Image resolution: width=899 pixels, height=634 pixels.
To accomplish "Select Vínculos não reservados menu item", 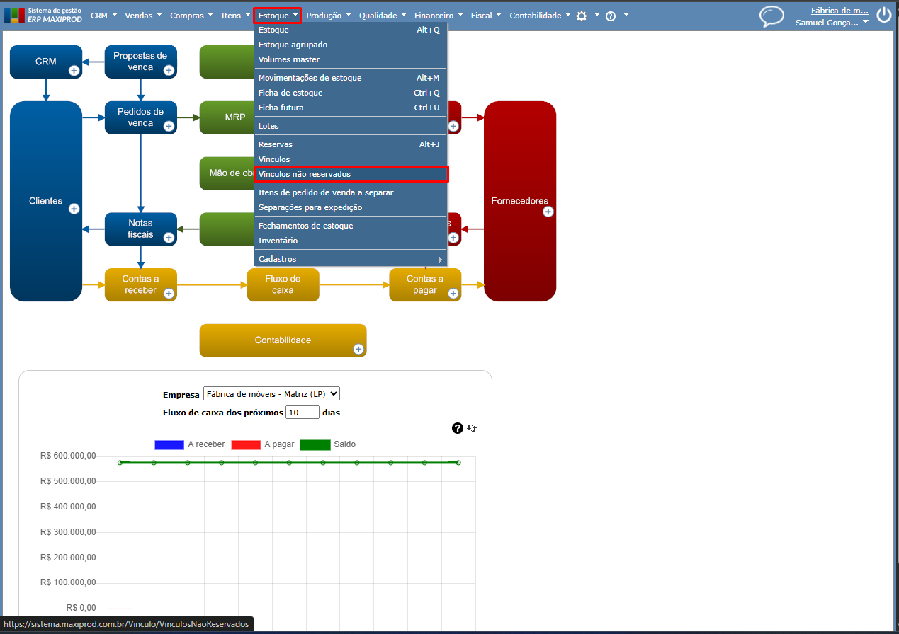I will (351, 174).
